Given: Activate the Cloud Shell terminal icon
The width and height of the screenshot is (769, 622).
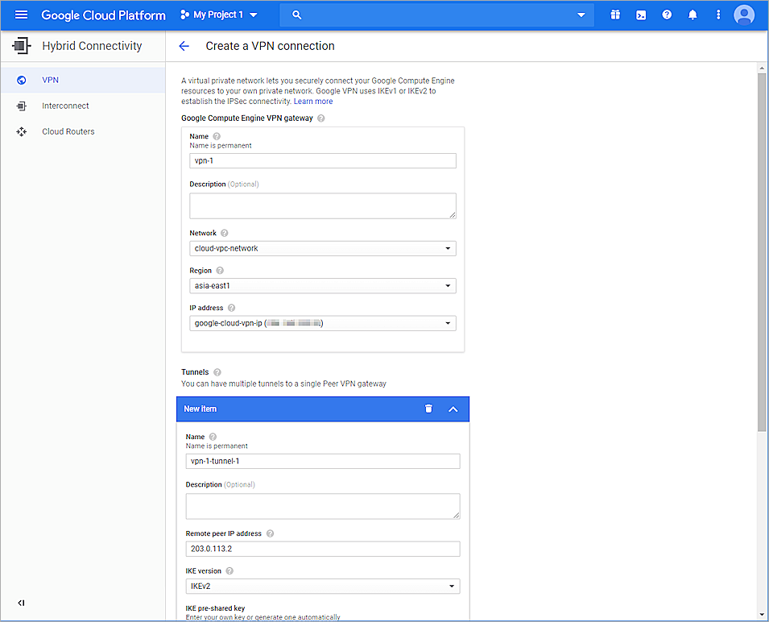Looking at the screenshot, I should tap(640, 14).
